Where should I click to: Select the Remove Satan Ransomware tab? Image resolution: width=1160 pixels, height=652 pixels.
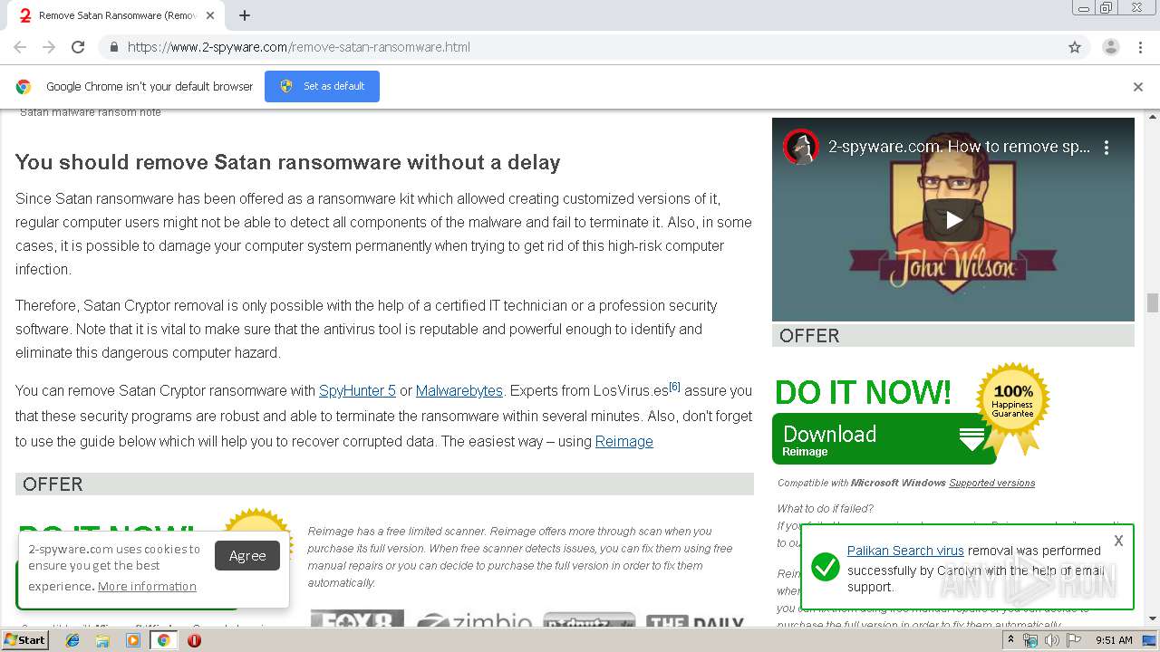click(116, 15)
